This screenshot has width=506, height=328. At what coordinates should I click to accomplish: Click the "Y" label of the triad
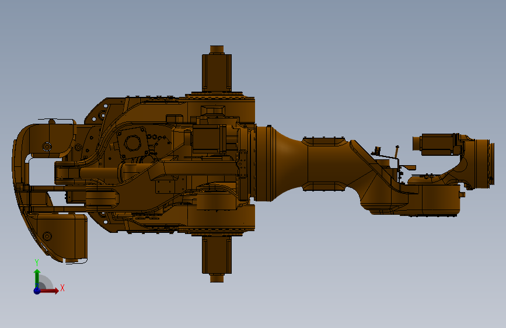coord(37,263)
